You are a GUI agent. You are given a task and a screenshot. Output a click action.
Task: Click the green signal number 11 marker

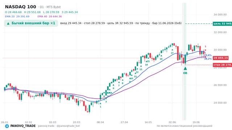click(x=135, y=77)
